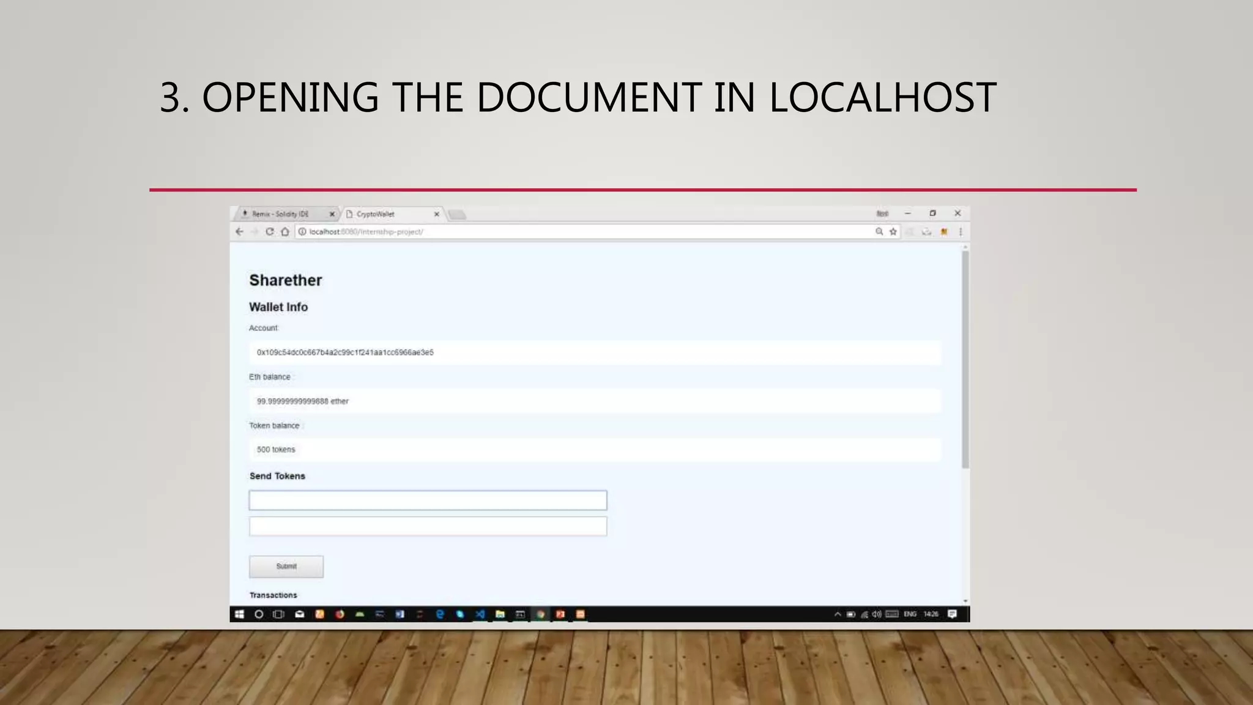Click the Eth balance value field

click(595, 401)
